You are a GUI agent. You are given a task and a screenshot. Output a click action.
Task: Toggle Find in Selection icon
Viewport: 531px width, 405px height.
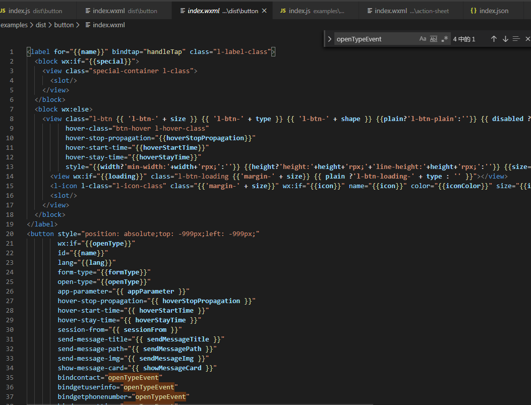pos(516,39)
